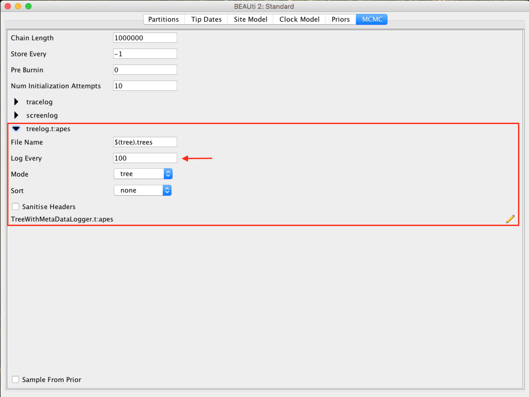The height and width of the screenshot is (397, 529).
Task: Click the TreeWithMetaDataLogger.t:apes label
Action: (x=62, y=219)
